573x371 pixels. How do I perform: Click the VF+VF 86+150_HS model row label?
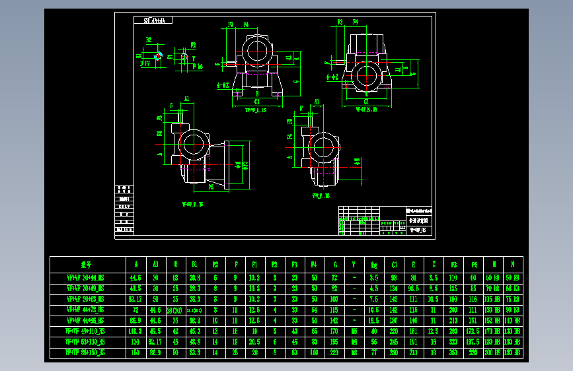pos(85,353)
